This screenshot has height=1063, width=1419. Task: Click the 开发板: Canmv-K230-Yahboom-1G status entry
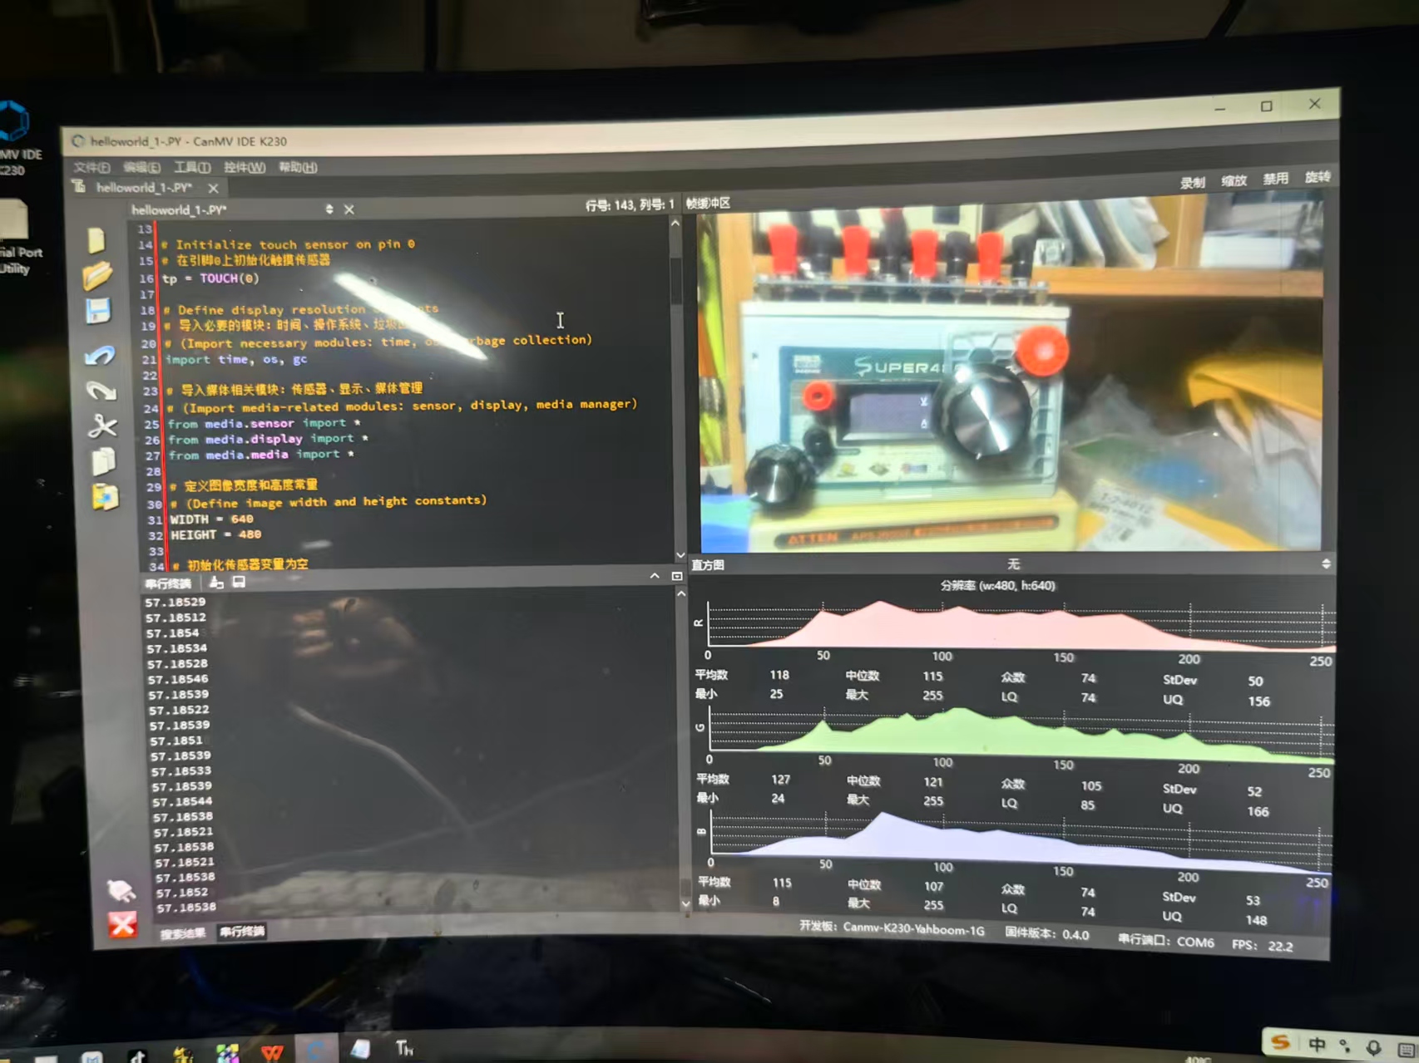point(892,928)
